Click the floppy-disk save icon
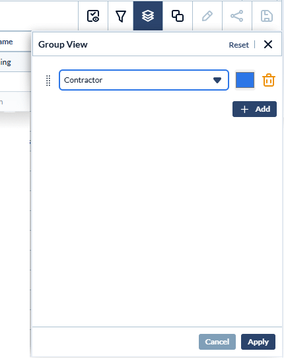This screenshot has height=359, width=284. pos(267,16)
